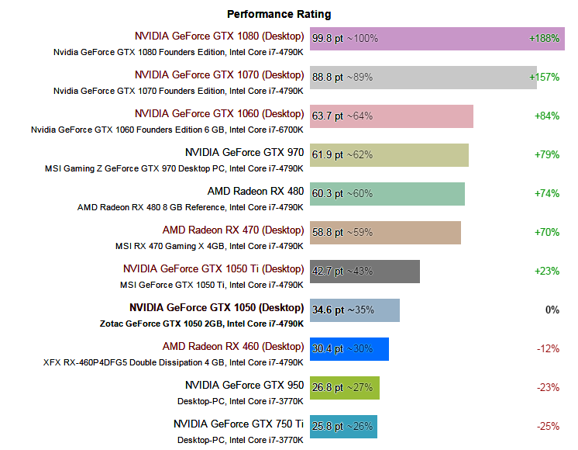The width and height of the screenshot is (578, 450).
Task: Open the NVIDIA GeForce GTX 1050 Ti (Desktop) link
Action: coord(214,268)
